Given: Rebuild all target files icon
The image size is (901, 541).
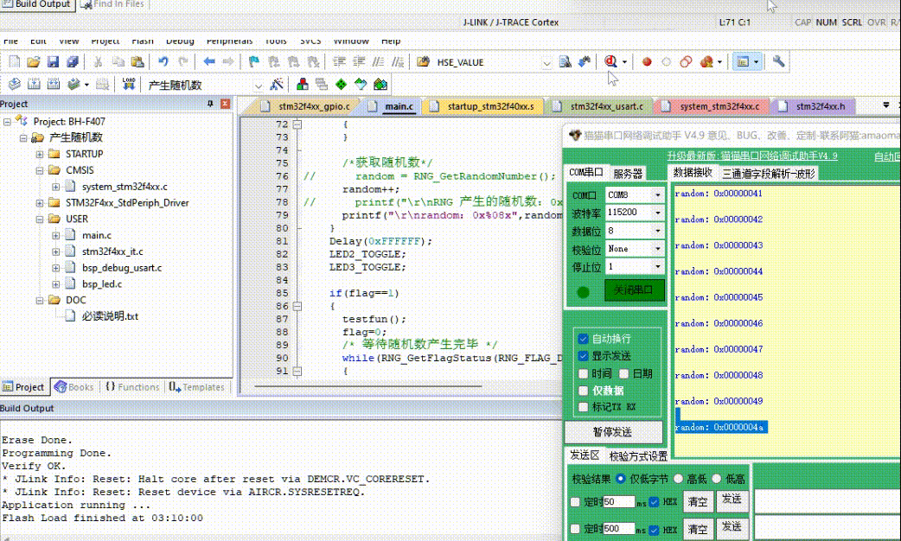Looking at the screenshot, I should coord(54,85).
